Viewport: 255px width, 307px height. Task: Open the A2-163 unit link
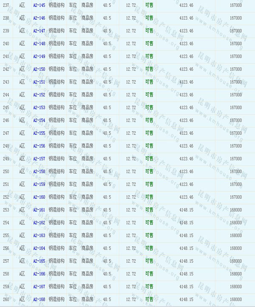39,235
